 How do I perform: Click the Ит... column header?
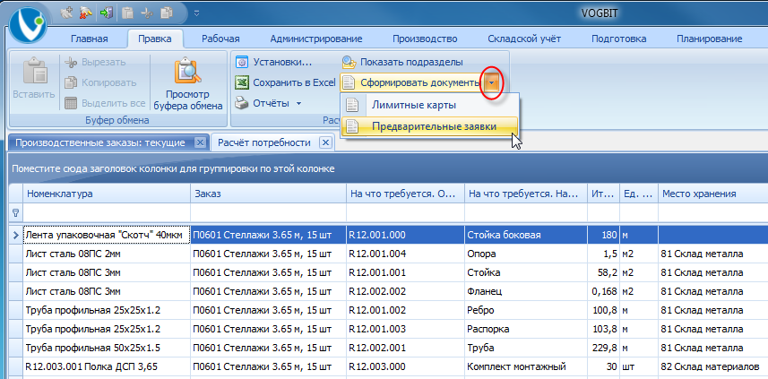tap(603, 194)
